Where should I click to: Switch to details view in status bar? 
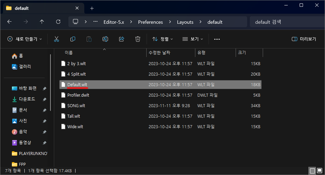312,171
